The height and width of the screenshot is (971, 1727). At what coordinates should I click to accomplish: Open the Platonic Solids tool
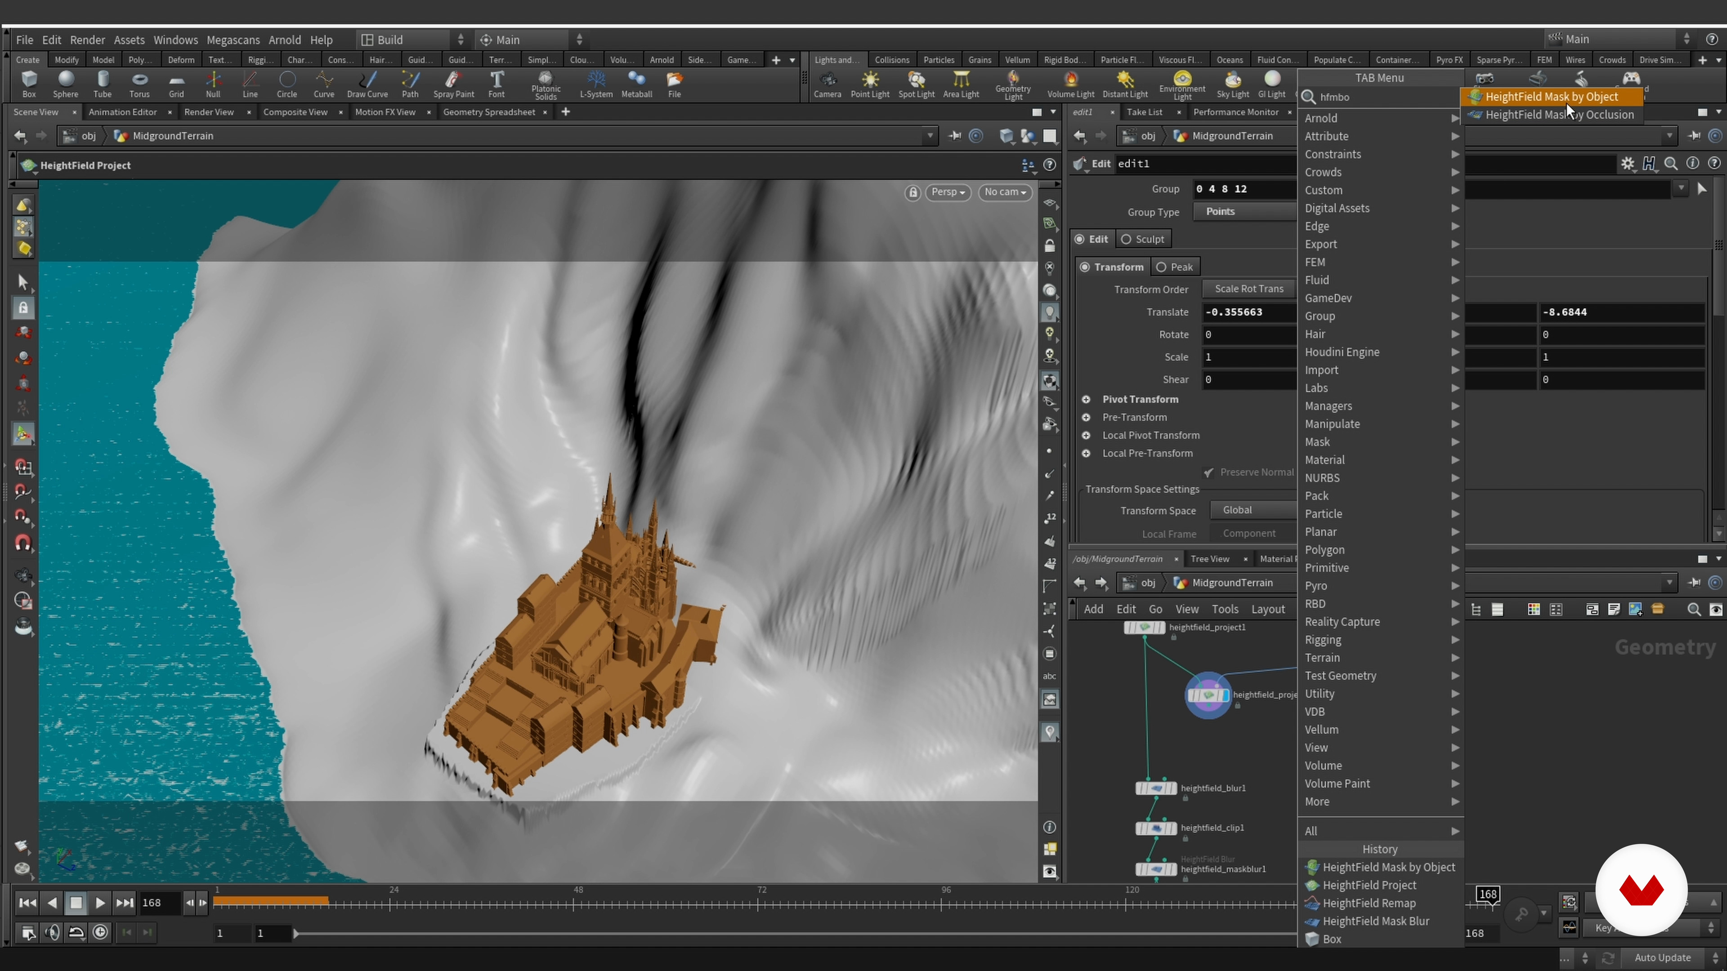[x=546, y=86]
